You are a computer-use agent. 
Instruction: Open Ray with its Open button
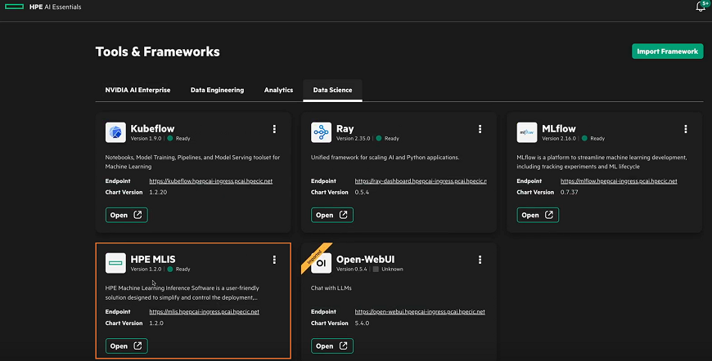pyautogui.click(x=332, y=215)
